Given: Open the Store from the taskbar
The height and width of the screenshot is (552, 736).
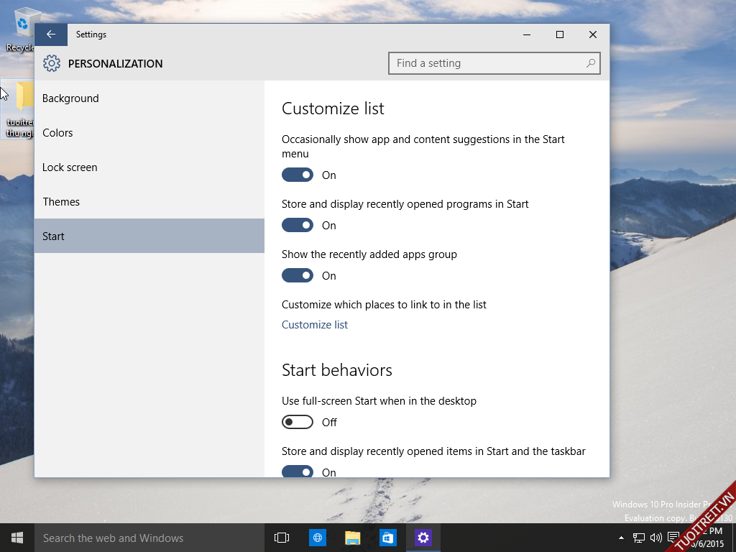Looking at the screenshot, I should 388,538.
